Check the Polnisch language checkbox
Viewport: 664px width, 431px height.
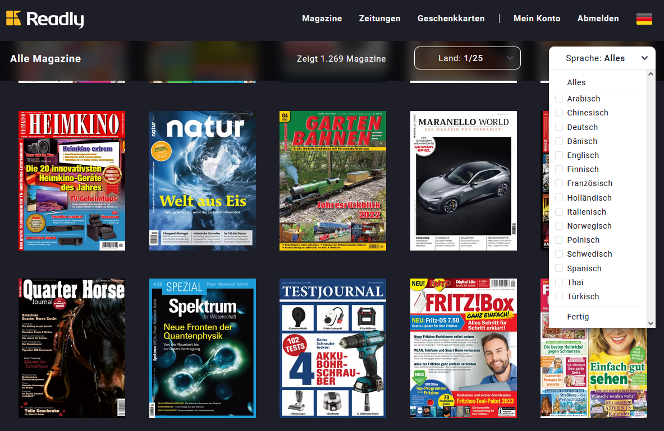(x=559, y=240)
